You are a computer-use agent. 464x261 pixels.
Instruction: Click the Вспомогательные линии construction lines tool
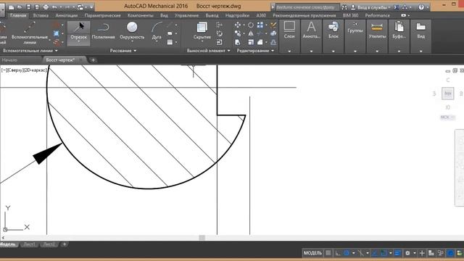[29, 33]
